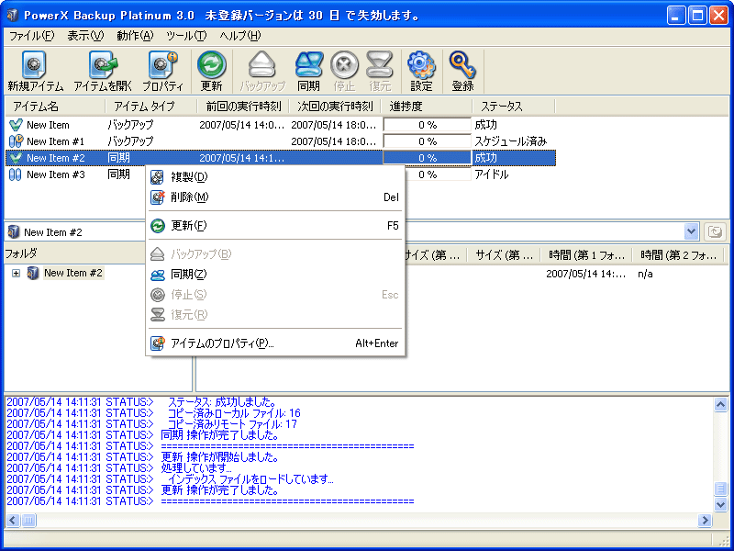
Task: Expand the New Item #2 tree node
Action: 16,273
